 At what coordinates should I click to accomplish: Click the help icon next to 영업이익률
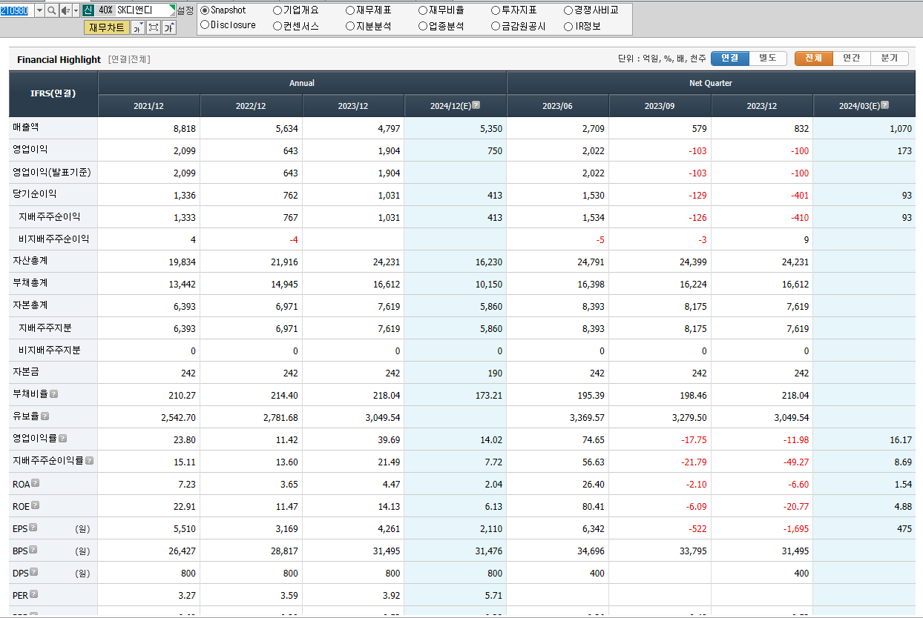(x=63, y=439)
